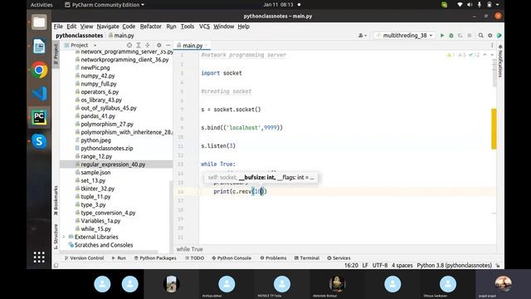The image size is (531, 299).
Task: Hide the Project panel minus icon
Action: pyautogui.click(x=168, y=45)
